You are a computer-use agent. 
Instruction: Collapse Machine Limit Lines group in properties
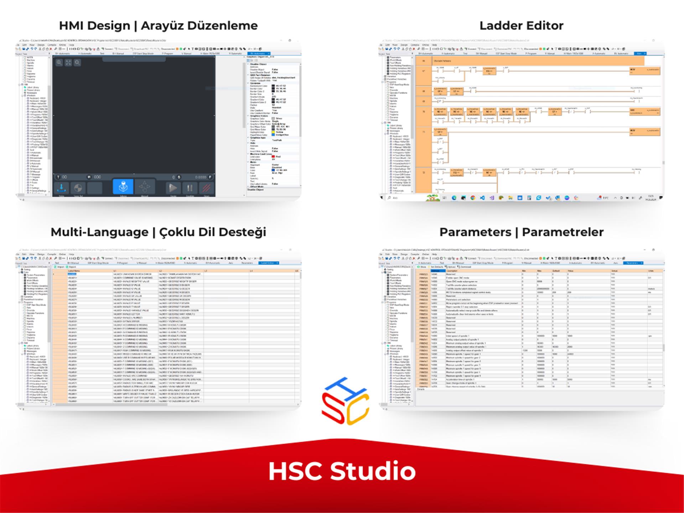pos(248,154)
